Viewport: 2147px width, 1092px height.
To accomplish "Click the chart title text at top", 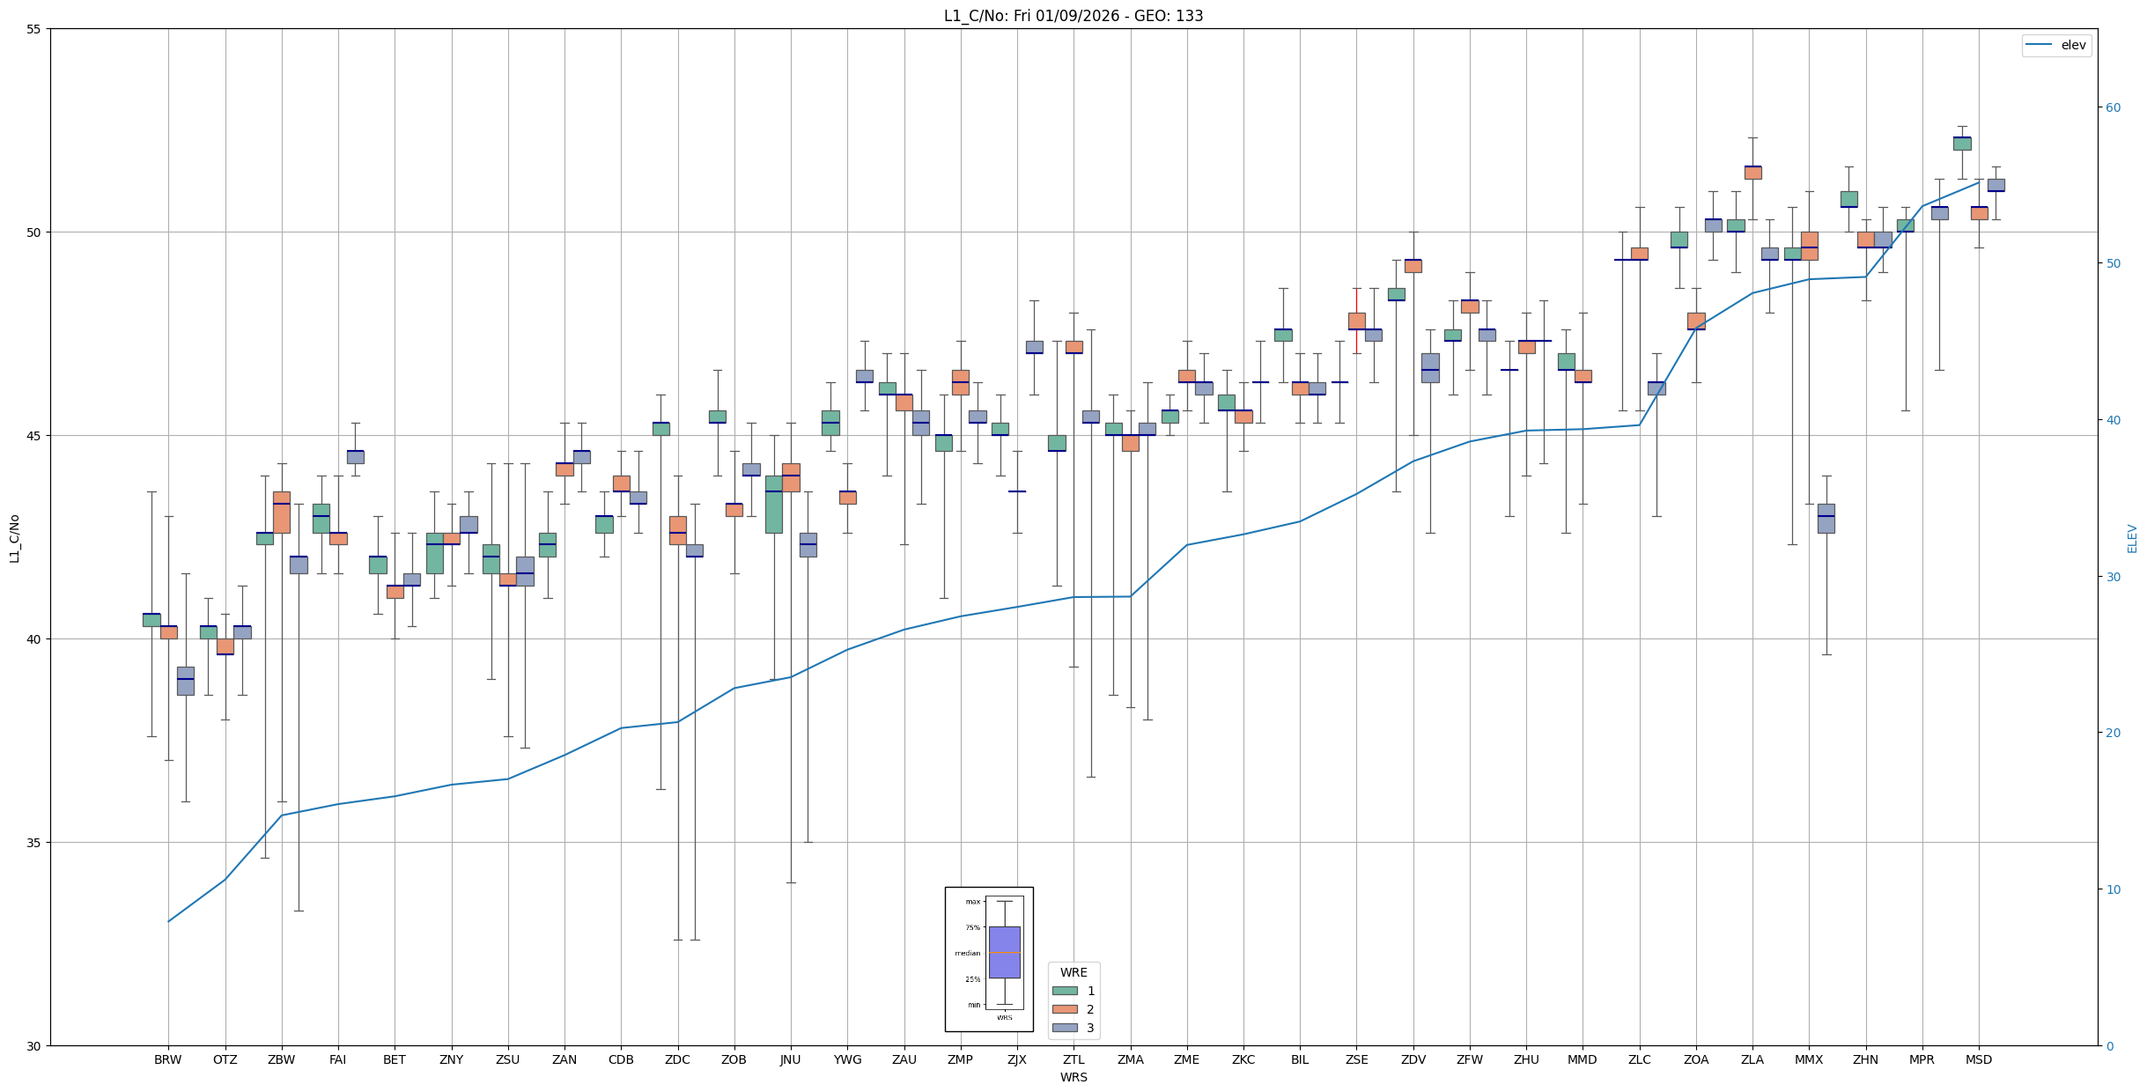I will tap(1073, 16).
